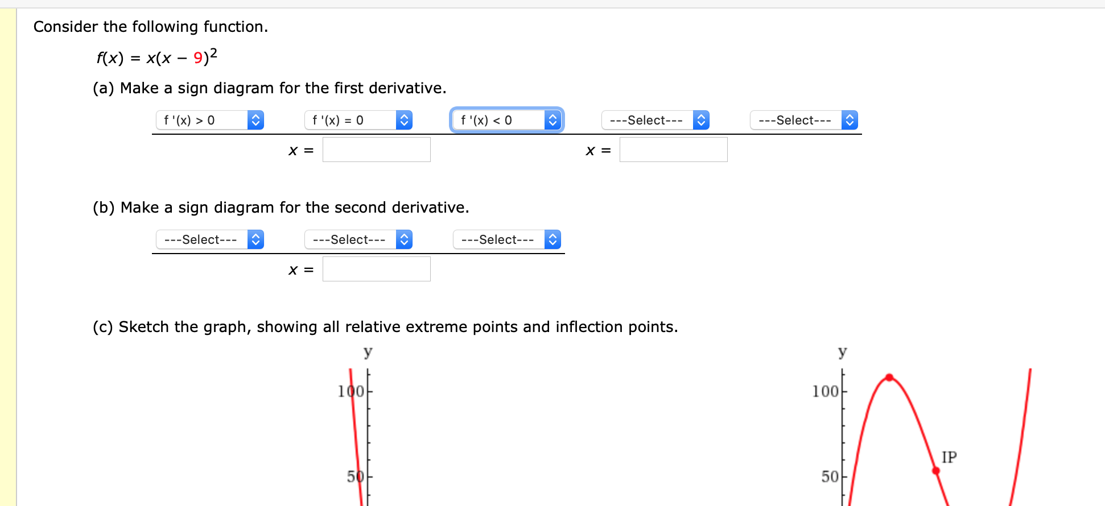Open last second-derivative Select dropdown

pyautogui.click(x=507, y=239)
